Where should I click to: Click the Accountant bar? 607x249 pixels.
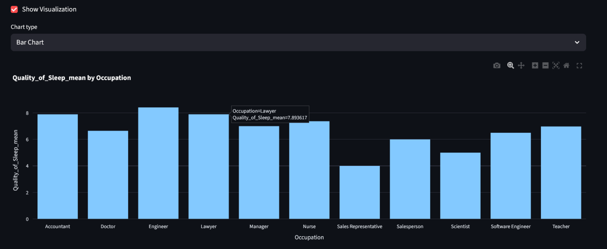[x=58, y=167]
